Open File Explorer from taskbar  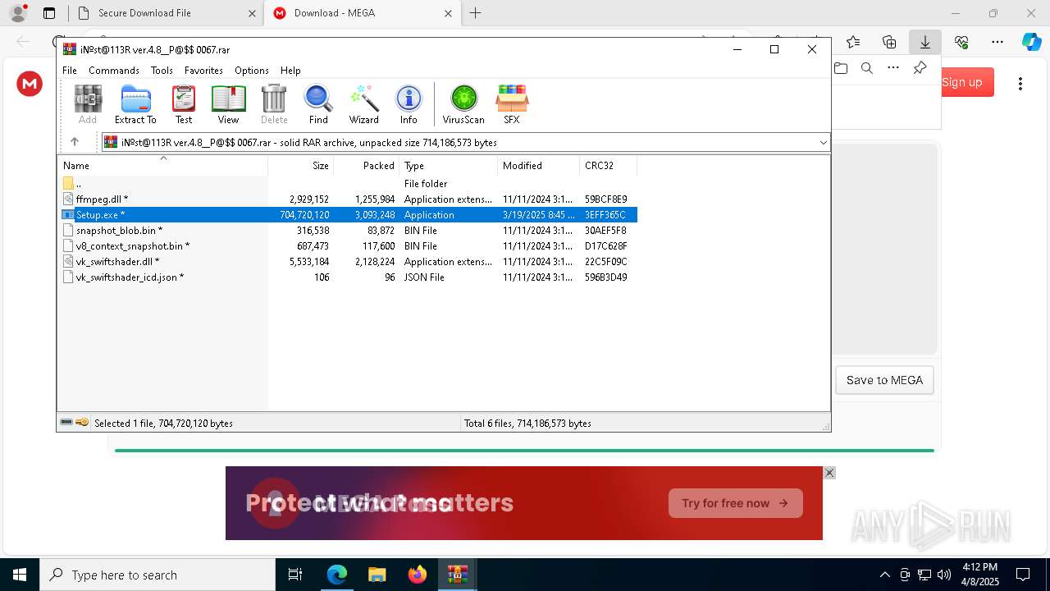pyautogui.click(x=377, y=575)
